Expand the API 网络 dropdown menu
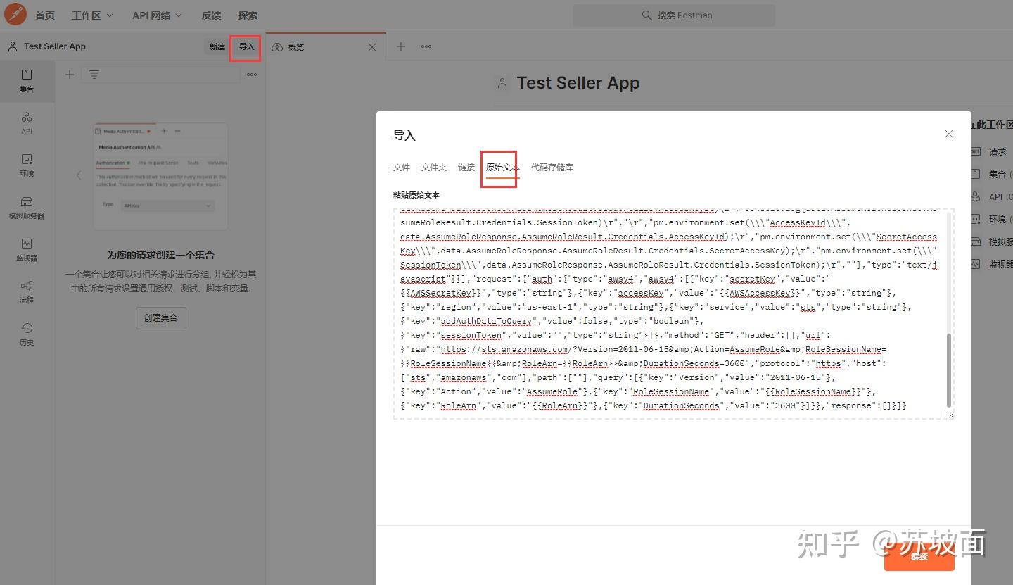 coord(158,15)
